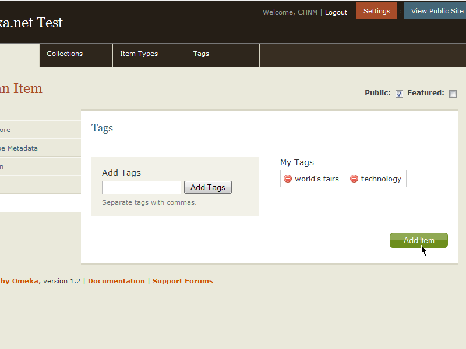Viewport: 466px width, 349px height.
Task: Click the version 1.2 footer text
Action: pos(62,281)
